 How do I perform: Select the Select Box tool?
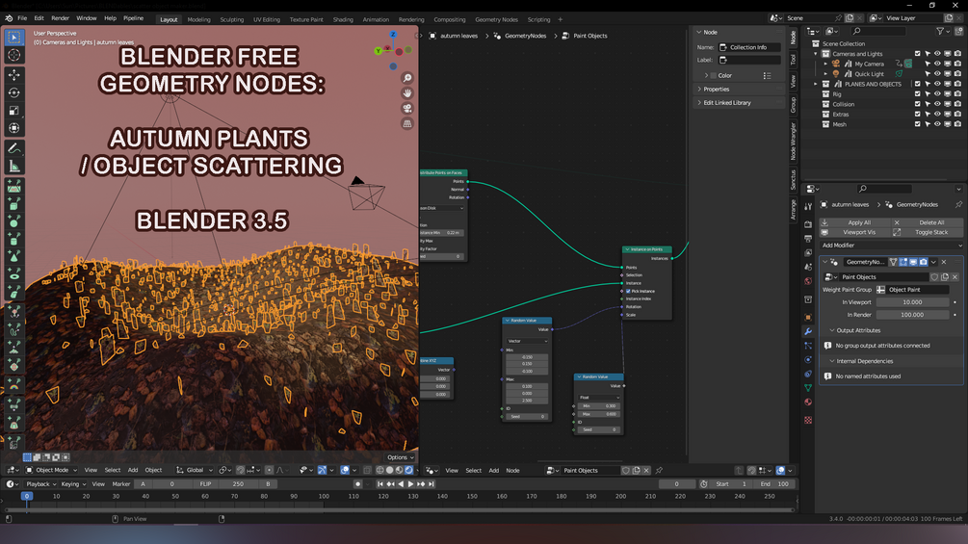point(13,38)
